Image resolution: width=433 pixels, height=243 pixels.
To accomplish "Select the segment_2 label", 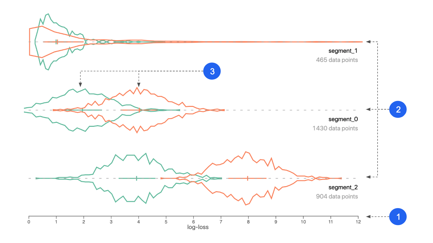I will pyautogui.click(x=343, y=187).
